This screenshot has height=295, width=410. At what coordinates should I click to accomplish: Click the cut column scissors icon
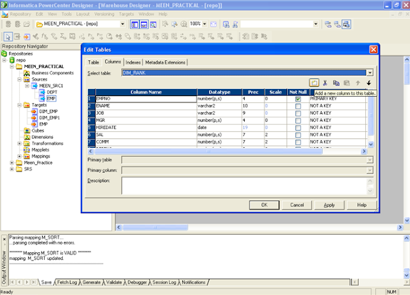click(x=325, y=83)
